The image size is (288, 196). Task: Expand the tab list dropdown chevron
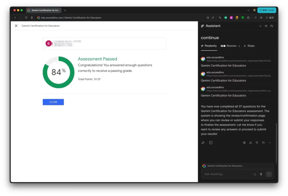pyautogui.click(x=248, y=10)
